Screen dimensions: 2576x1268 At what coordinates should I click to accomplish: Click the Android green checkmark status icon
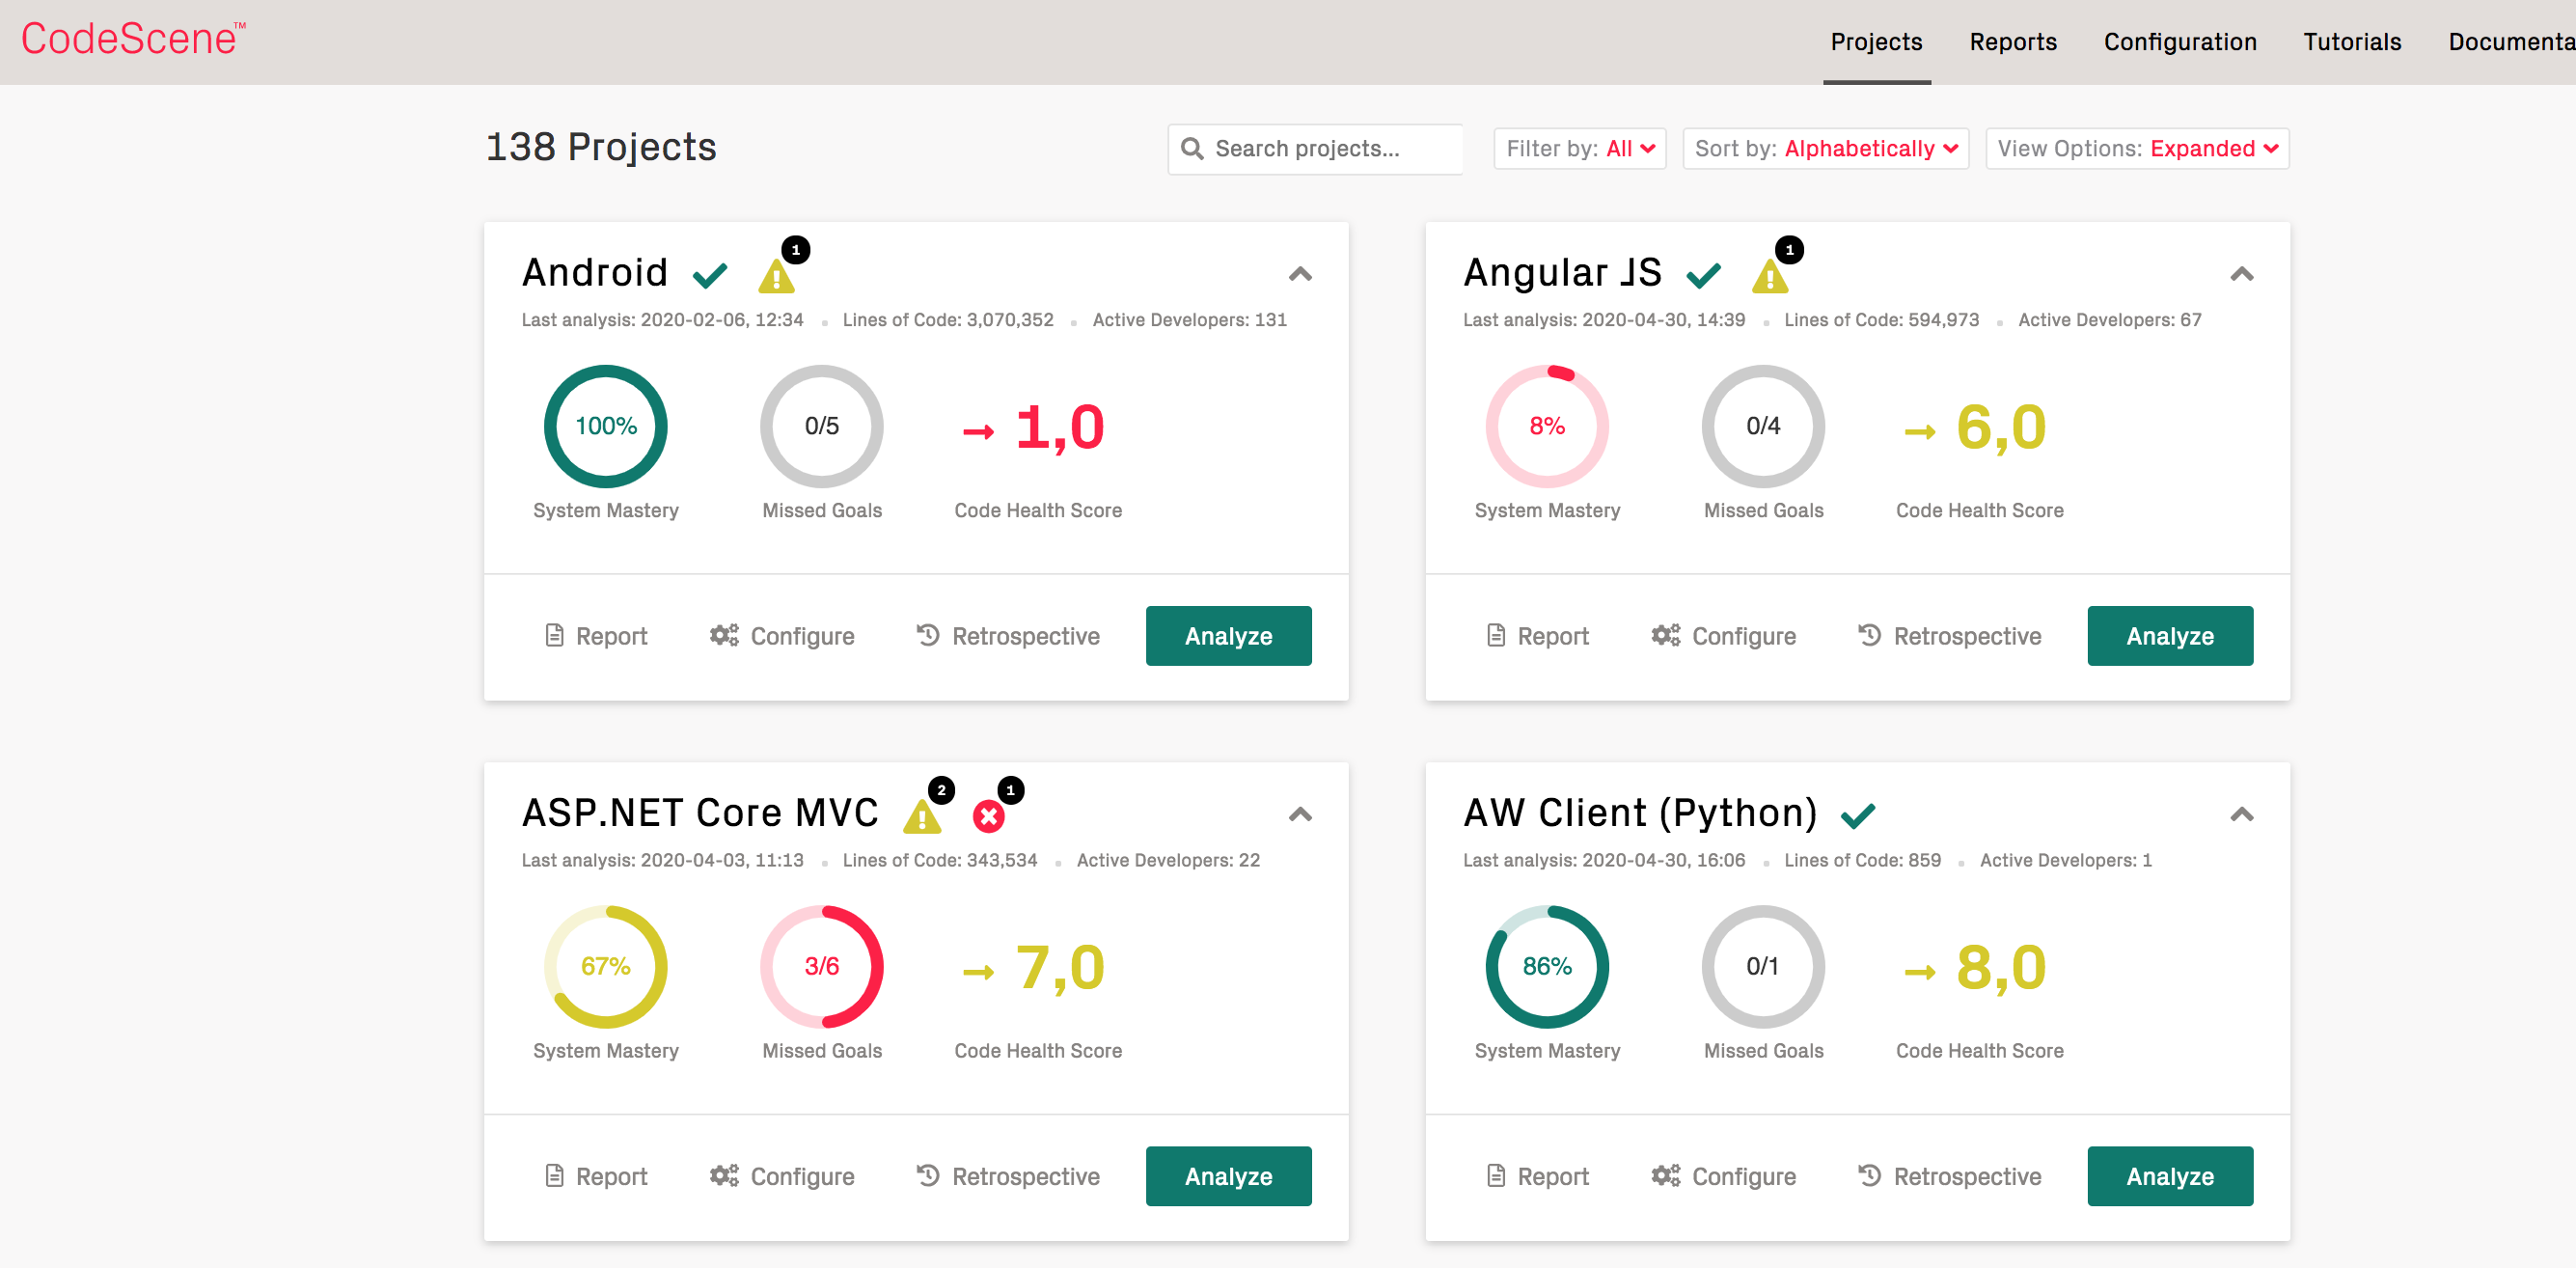[x=710, y=274]
